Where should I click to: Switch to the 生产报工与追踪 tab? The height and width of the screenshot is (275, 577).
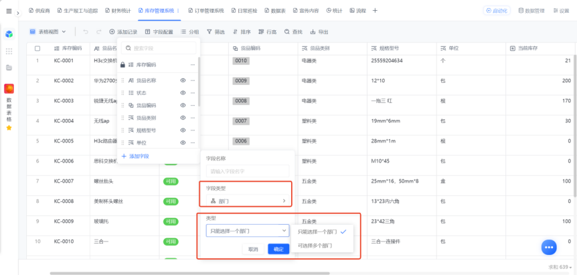[78, 11]
